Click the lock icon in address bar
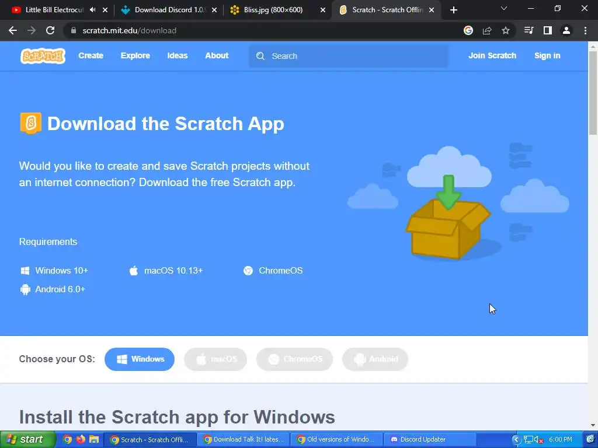Image resolution: width=598 pixels, height=448 pixels. 74,30
